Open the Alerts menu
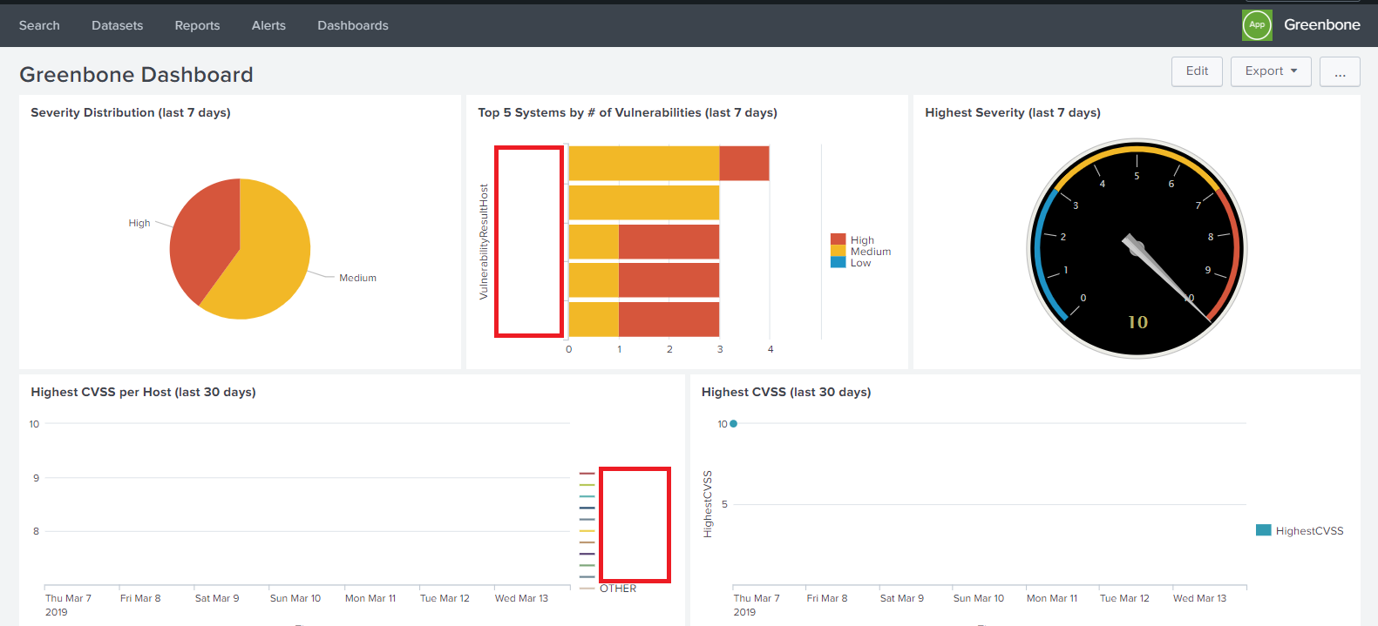The width and height of the screenshot is (1378, 626). (x=268, y=25)
